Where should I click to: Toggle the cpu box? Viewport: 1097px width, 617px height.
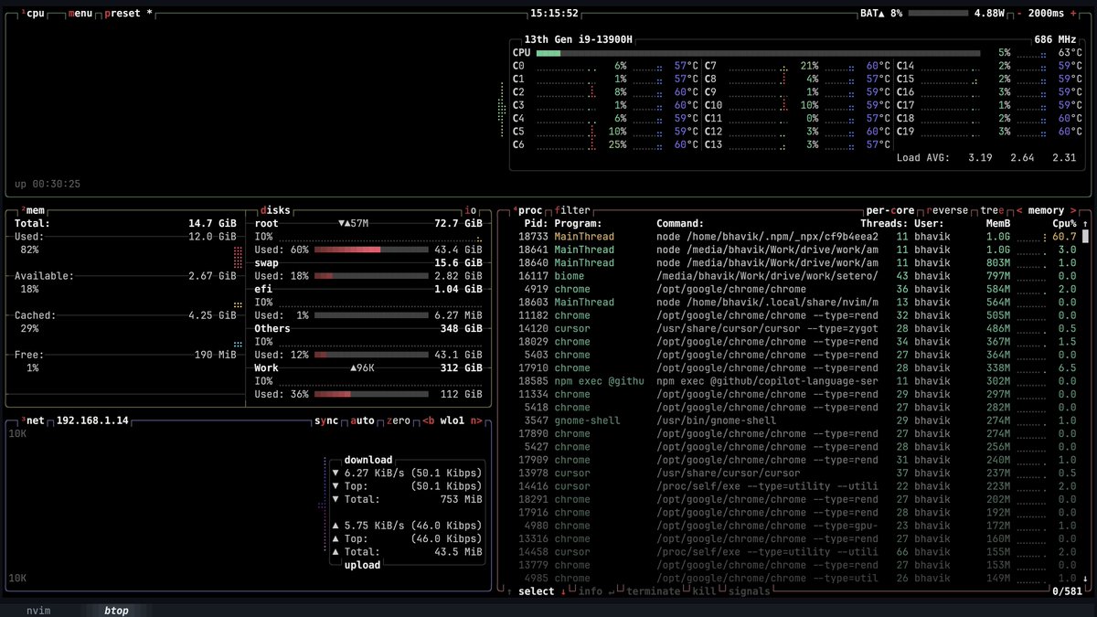tap(33, 14)
